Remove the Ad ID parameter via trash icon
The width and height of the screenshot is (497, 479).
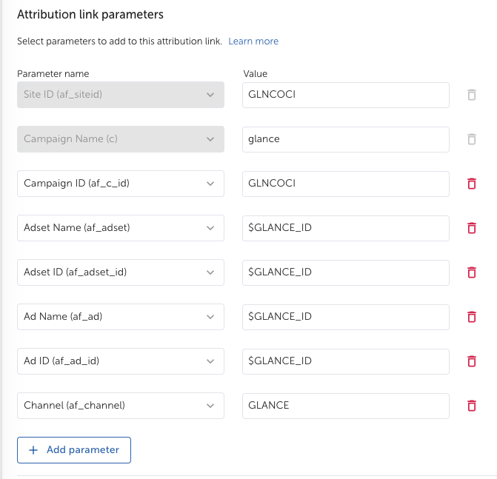472,361
